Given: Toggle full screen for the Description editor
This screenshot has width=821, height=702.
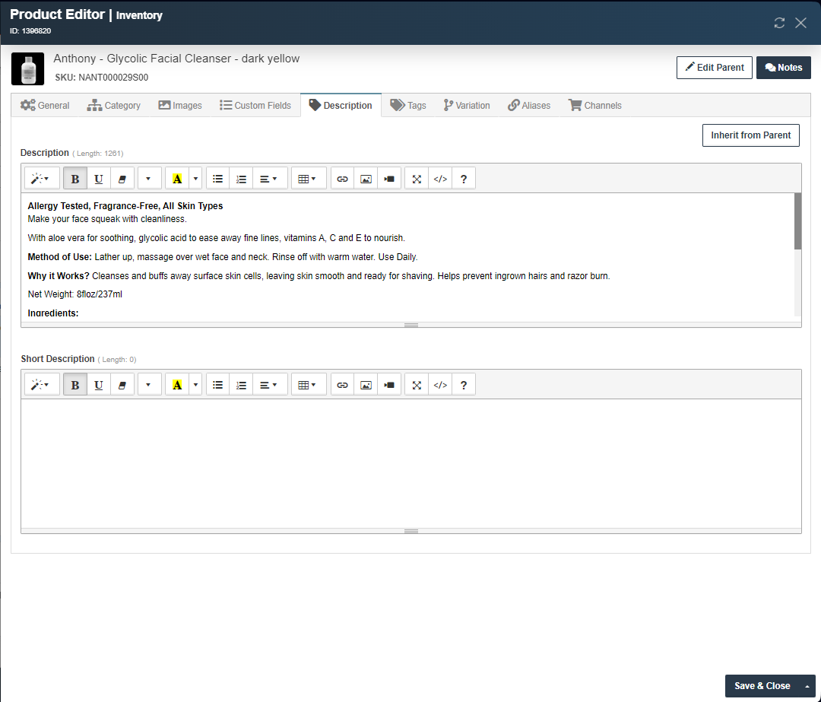Looking at the screenshot, I should coord(417,179).
